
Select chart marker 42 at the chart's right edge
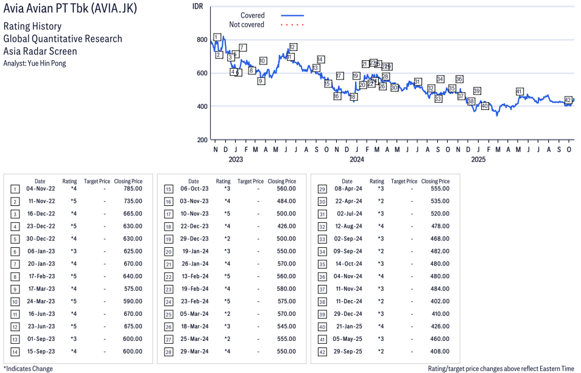click(568, 100)
